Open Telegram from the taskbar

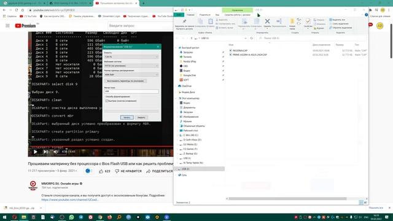coord(81,217)
